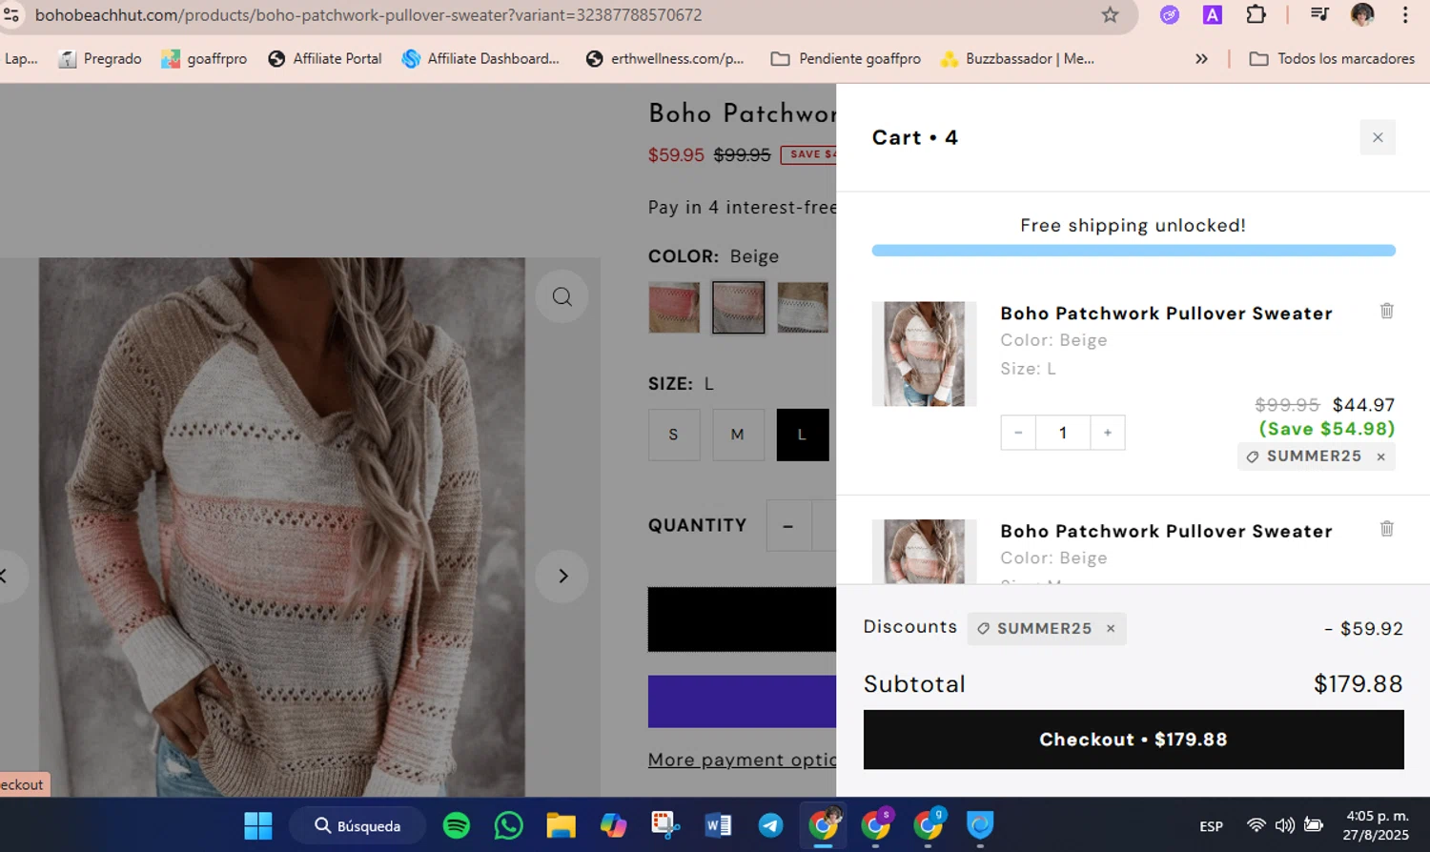
Task: Choose size S
Action: point(674,435)
